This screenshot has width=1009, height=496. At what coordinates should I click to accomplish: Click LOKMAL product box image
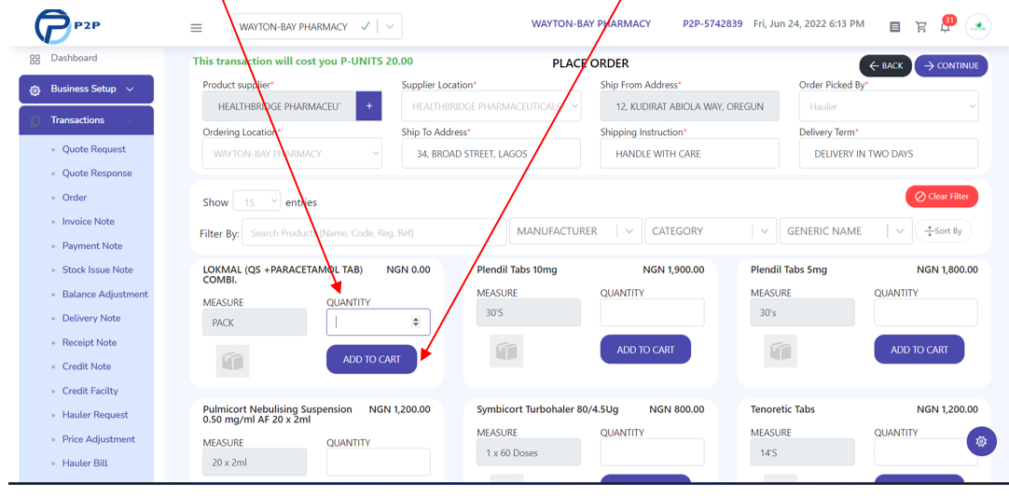point(232,361)
